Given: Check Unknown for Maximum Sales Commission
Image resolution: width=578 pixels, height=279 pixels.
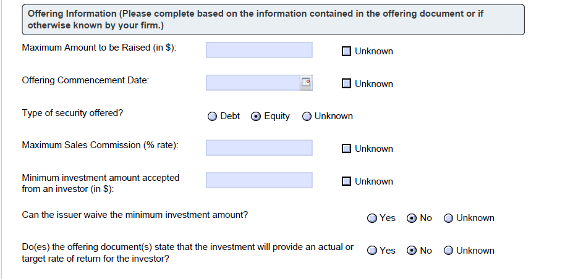Looking at the screenshot, I should click(x=346, y=148).
